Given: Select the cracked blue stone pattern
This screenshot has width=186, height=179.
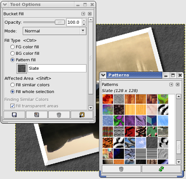Looking at the screenshot, I should click(130, 153).
